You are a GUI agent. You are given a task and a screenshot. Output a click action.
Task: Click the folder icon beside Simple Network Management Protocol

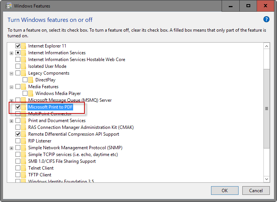point(23,148)
